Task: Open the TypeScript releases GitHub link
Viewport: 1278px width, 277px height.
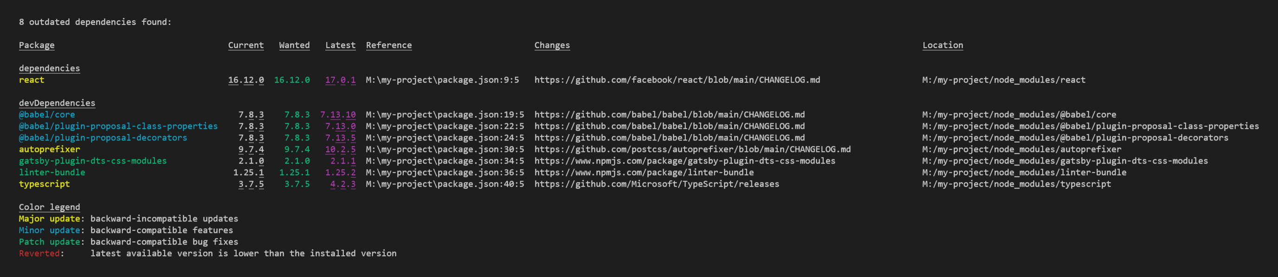Action: 656,184
